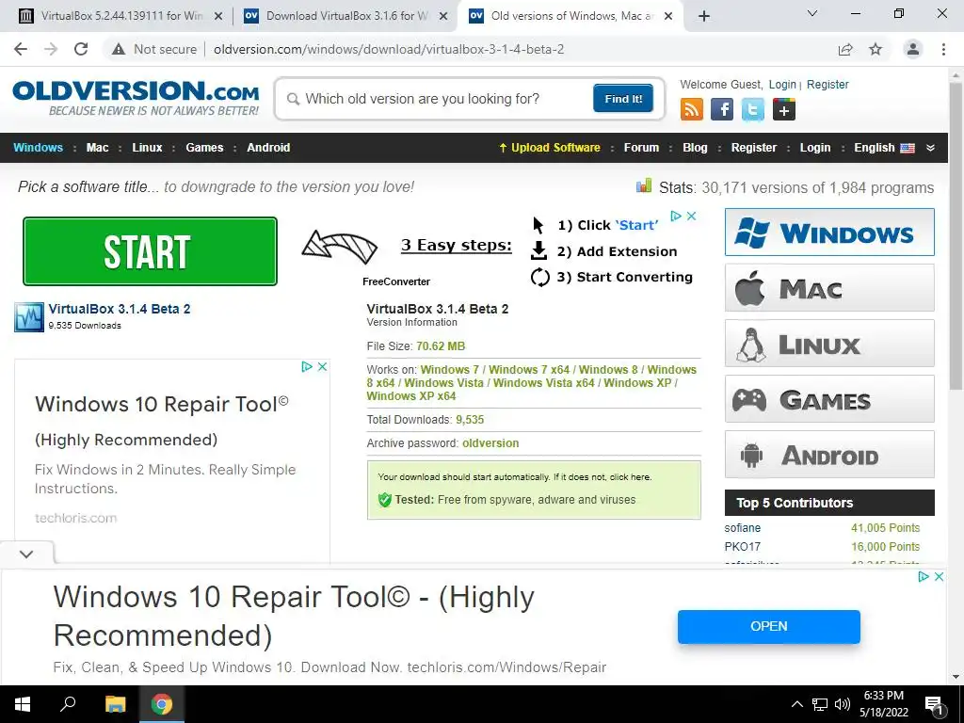Open contributor sofiane's profile
964x723 pixels.
(742, 528)
